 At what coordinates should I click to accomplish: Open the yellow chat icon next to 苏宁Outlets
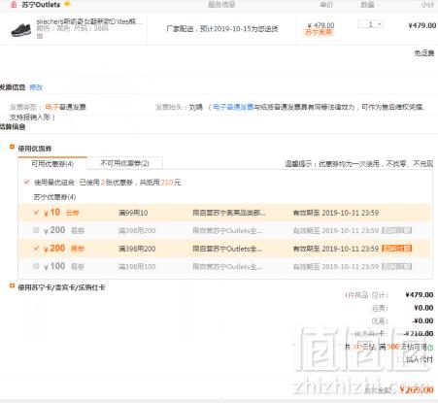click(x=67, y=4)
